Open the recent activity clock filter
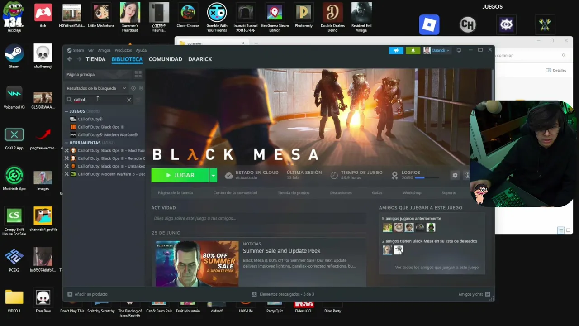This screenshot has height=326, width=579. pos(133,88)
